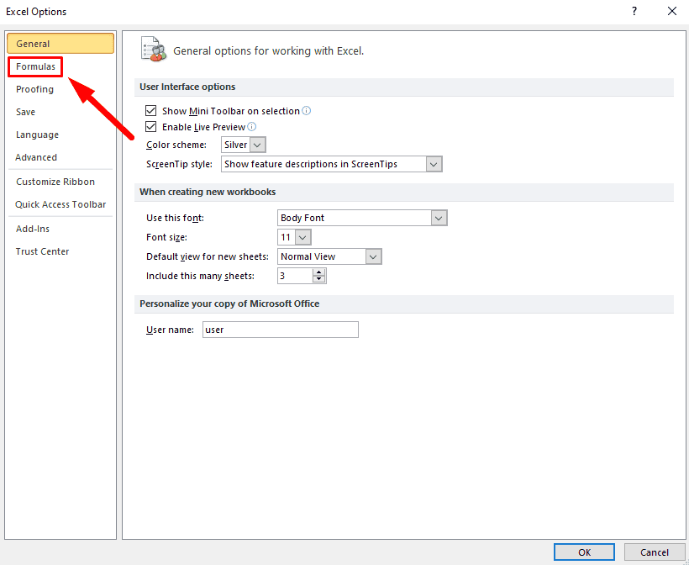Toggle Show Mini Toolbar on selection checkbox
Screen dimensions: 689x565
tap(150, 110)
